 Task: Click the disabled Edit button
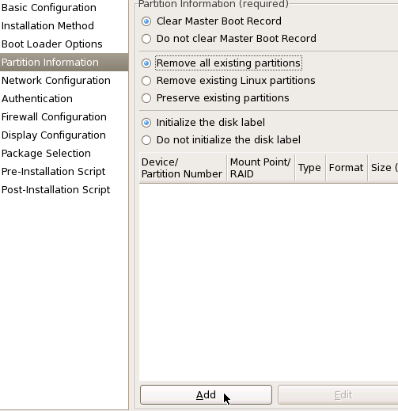pos(338,395)
